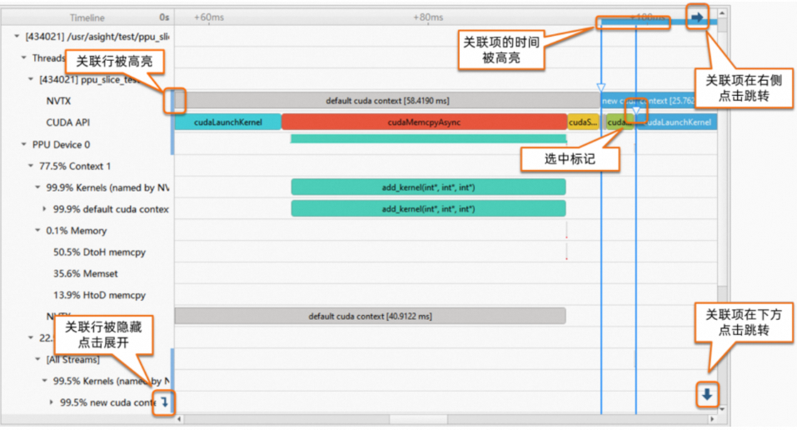Expand the 99.9% default cuda context node
Viewport: 797px width, 430px height.
45,209
